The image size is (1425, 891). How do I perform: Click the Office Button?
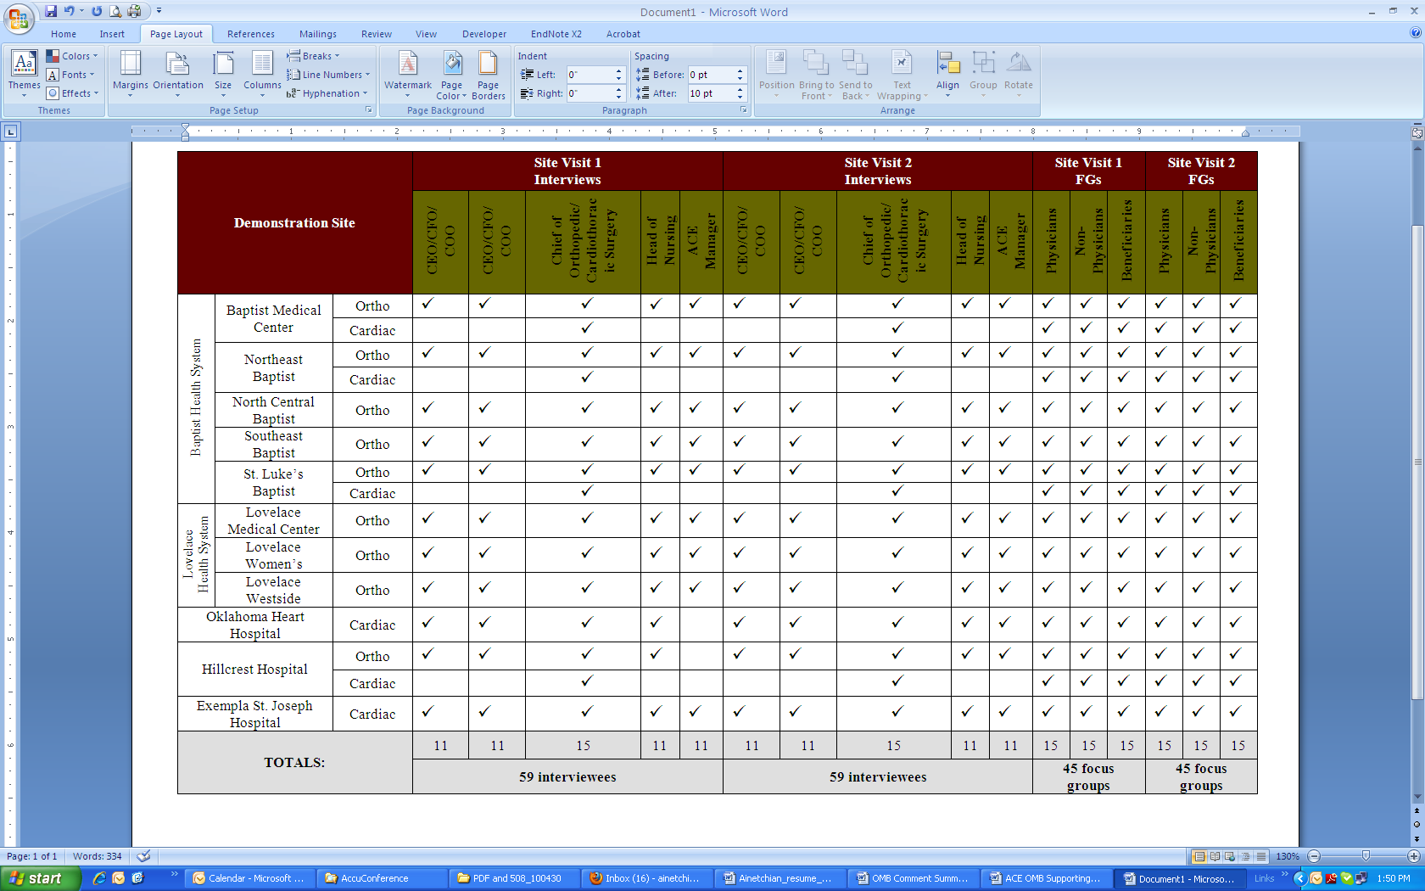(18, 17)
